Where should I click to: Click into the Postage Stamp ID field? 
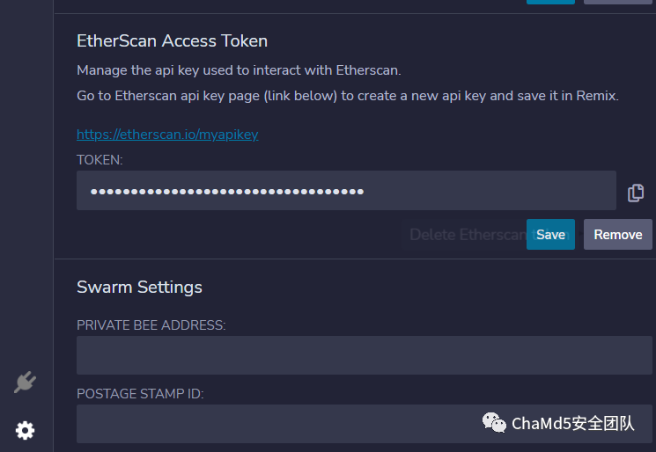[x=364, y=424]
